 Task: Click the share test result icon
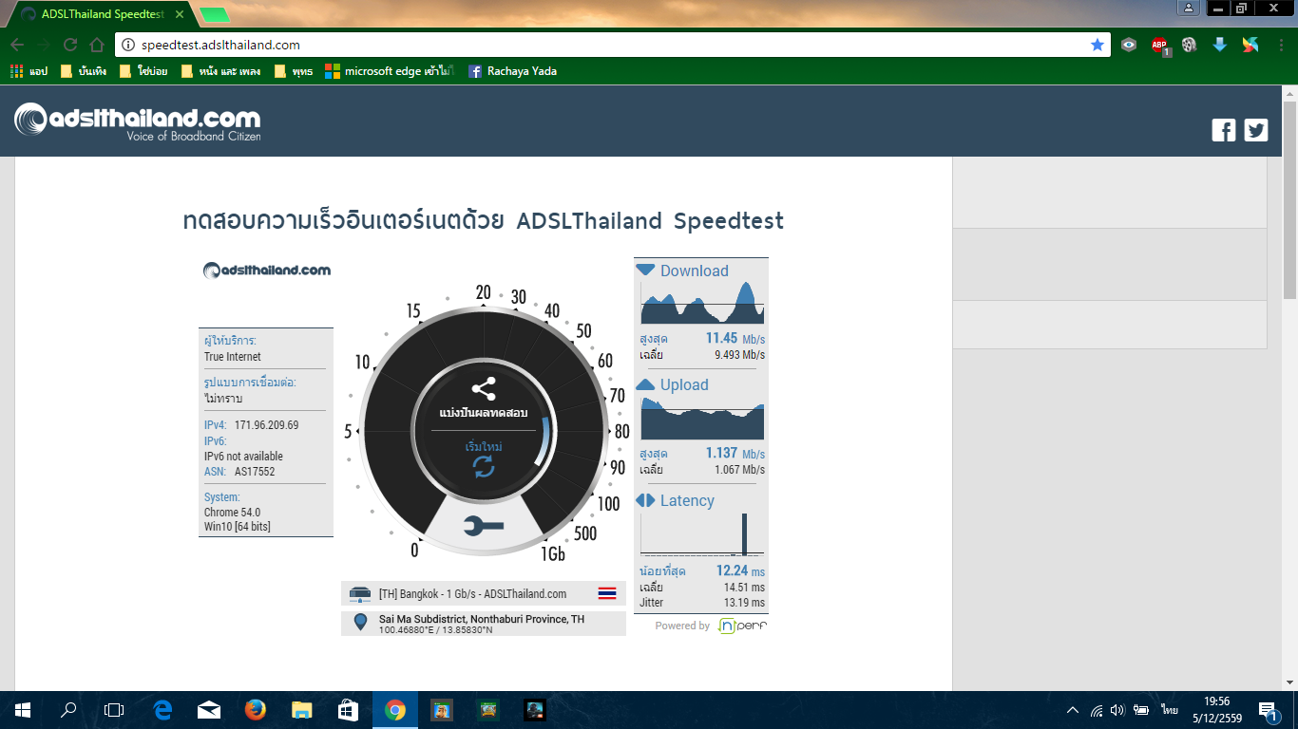(x=484, y=389)
